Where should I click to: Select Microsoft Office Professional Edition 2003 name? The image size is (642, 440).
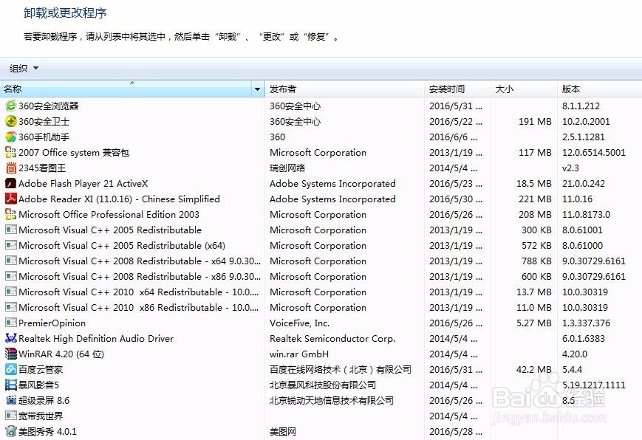(109, 215)
